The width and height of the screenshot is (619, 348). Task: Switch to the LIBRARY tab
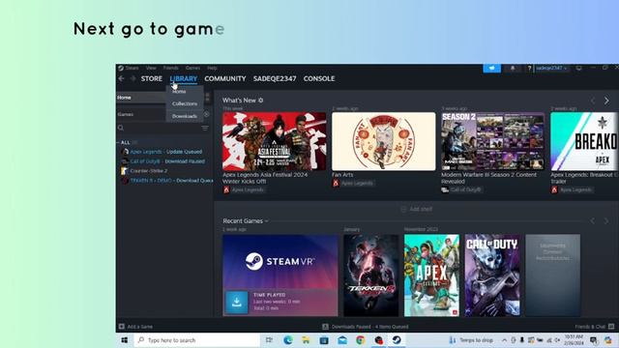184,78
